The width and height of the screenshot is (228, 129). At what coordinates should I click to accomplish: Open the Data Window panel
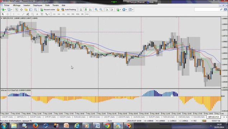(x=22, y=10)
